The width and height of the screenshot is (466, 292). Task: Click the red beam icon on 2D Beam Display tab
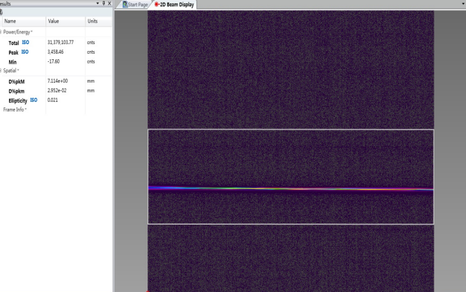[x=157, y=4]
